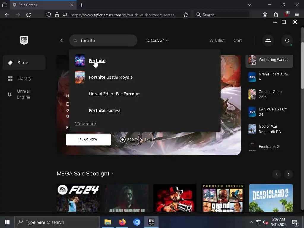
Task: Click the Library grid icon
Action: coord(10,78)
